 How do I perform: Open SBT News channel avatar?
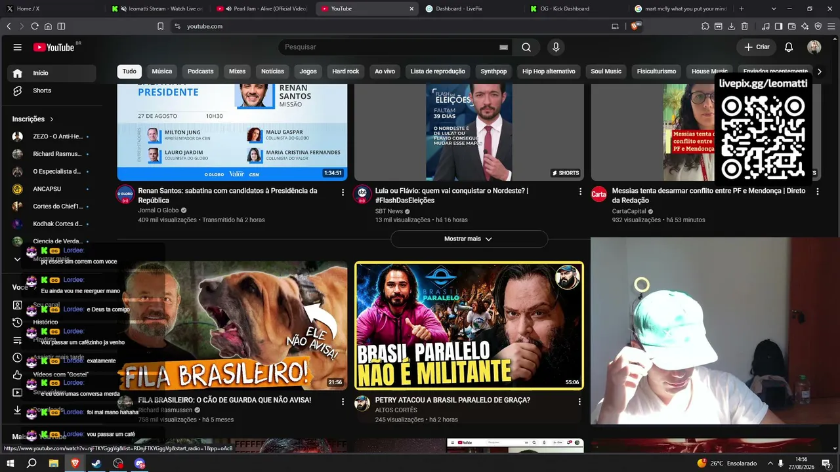362,194
